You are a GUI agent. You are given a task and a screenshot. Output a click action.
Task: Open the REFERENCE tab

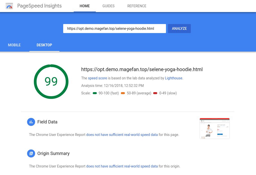coord(137,6)
